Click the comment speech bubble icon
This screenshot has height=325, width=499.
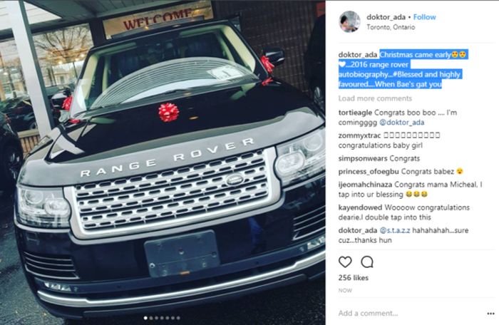[x=367, y=262]
